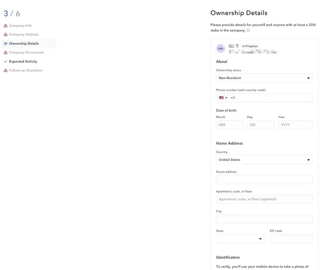The width and height of the screenshot is (322, 270).
Task: Expand the Home Address Country dropdown
Action: (264, 160)
